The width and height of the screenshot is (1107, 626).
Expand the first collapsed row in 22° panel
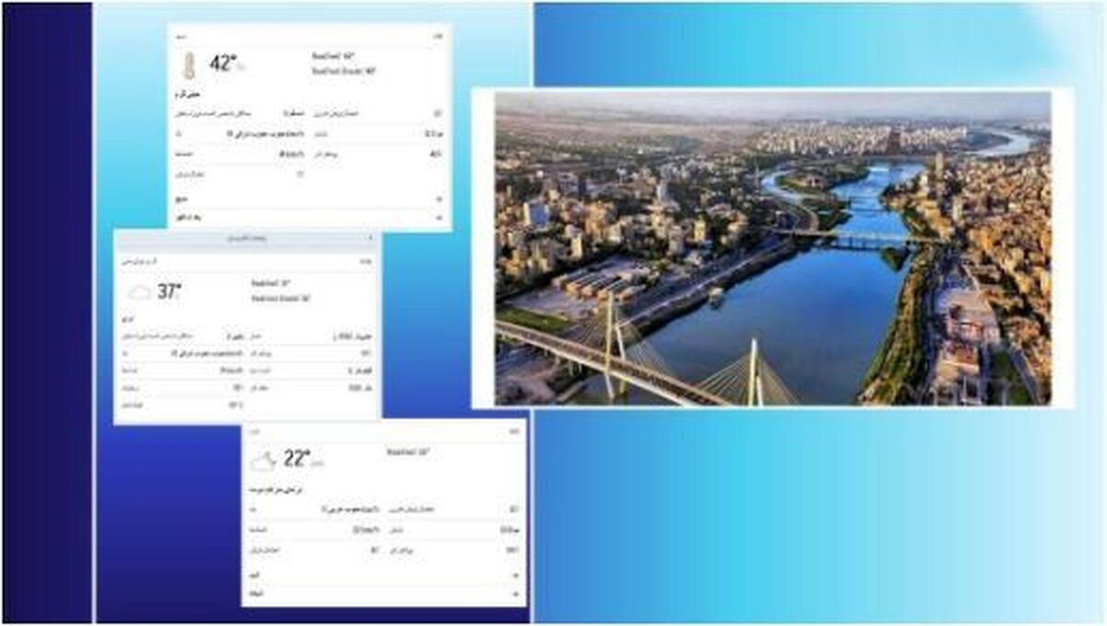[384, 574]
